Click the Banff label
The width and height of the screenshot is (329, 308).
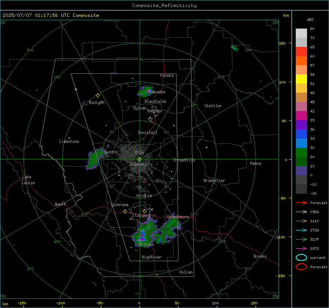pyautogui.click(x=60, y=204)
